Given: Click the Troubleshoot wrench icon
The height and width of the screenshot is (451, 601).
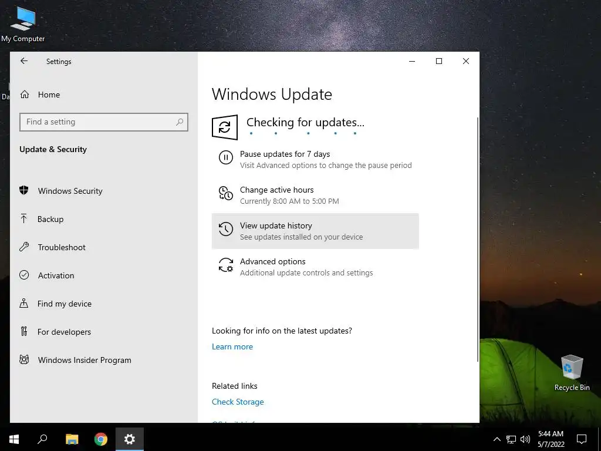Looking at the screenshot, I should pyautogui.click(x=23, y=247).
